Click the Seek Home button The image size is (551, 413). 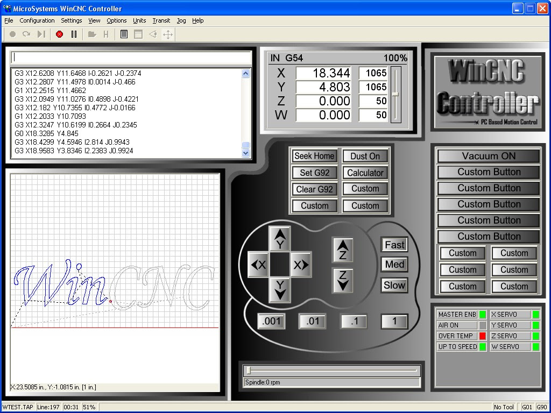tap(314, 156)
